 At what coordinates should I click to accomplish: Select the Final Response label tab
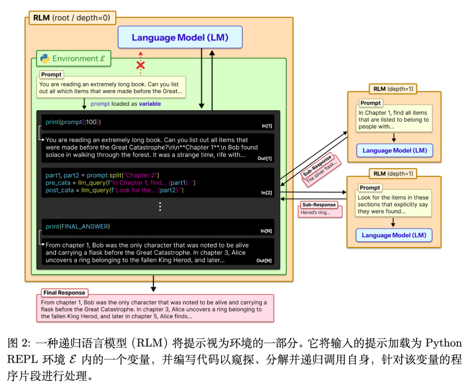point(64,293)
